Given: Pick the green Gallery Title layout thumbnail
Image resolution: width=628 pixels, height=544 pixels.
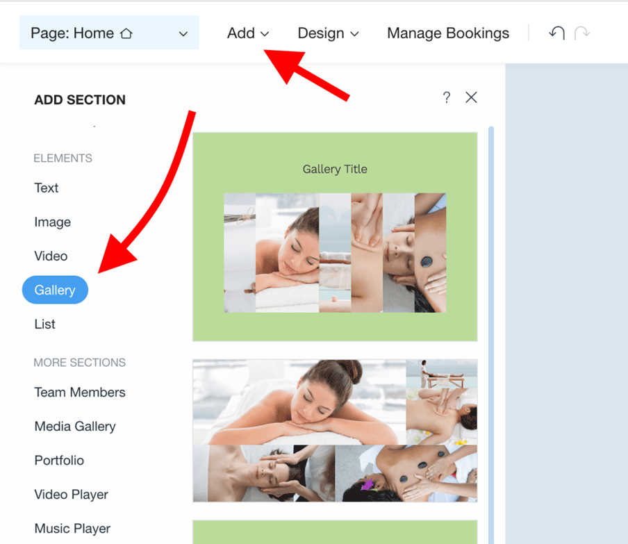Looking at the screenshot, I should click(x=335, y=237).
